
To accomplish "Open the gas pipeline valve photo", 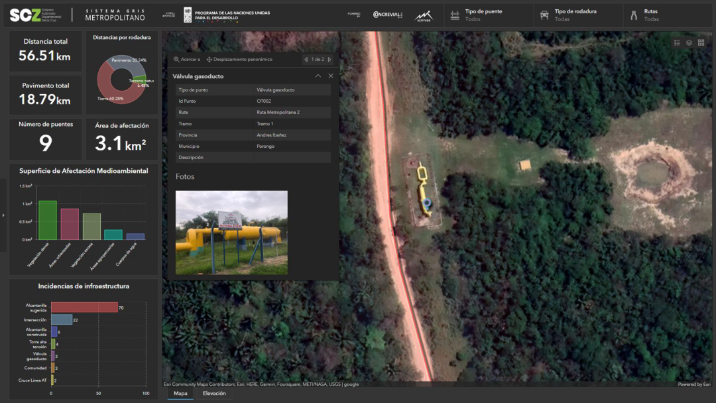I will coord(231,233).
